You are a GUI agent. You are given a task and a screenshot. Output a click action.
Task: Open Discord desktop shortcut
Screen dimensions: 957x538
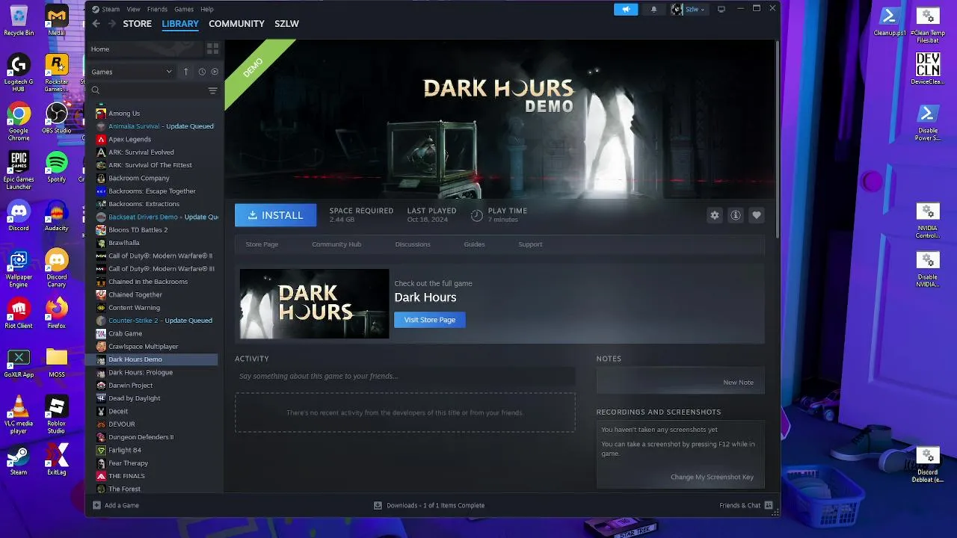(19, 216)
